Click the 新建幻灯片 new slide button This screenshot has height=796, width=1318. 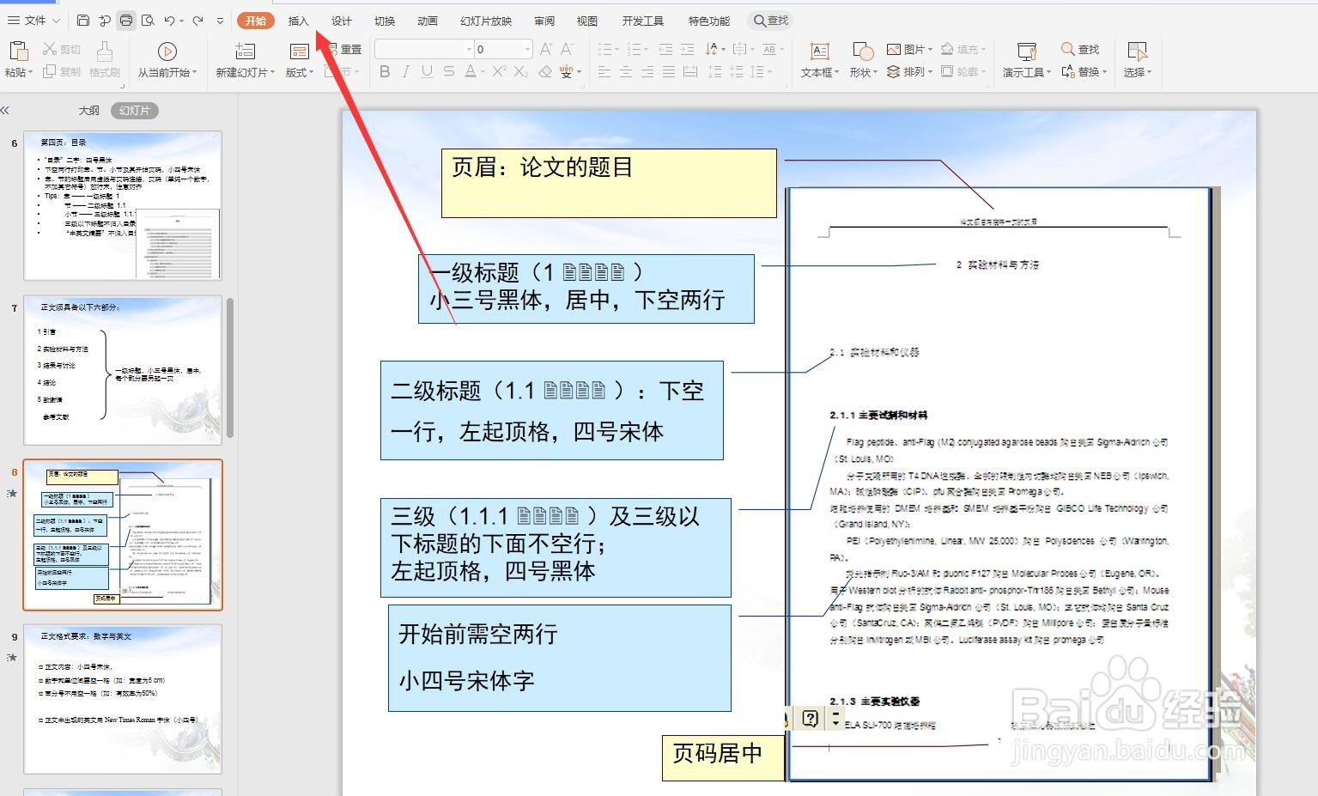[244, 60]
